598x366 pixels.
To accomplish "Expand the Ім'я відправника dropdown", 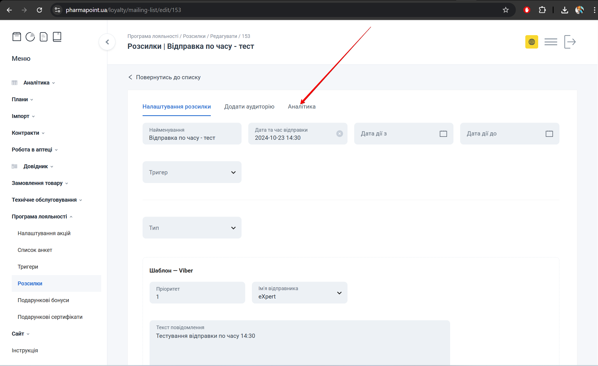I will 299,293.
